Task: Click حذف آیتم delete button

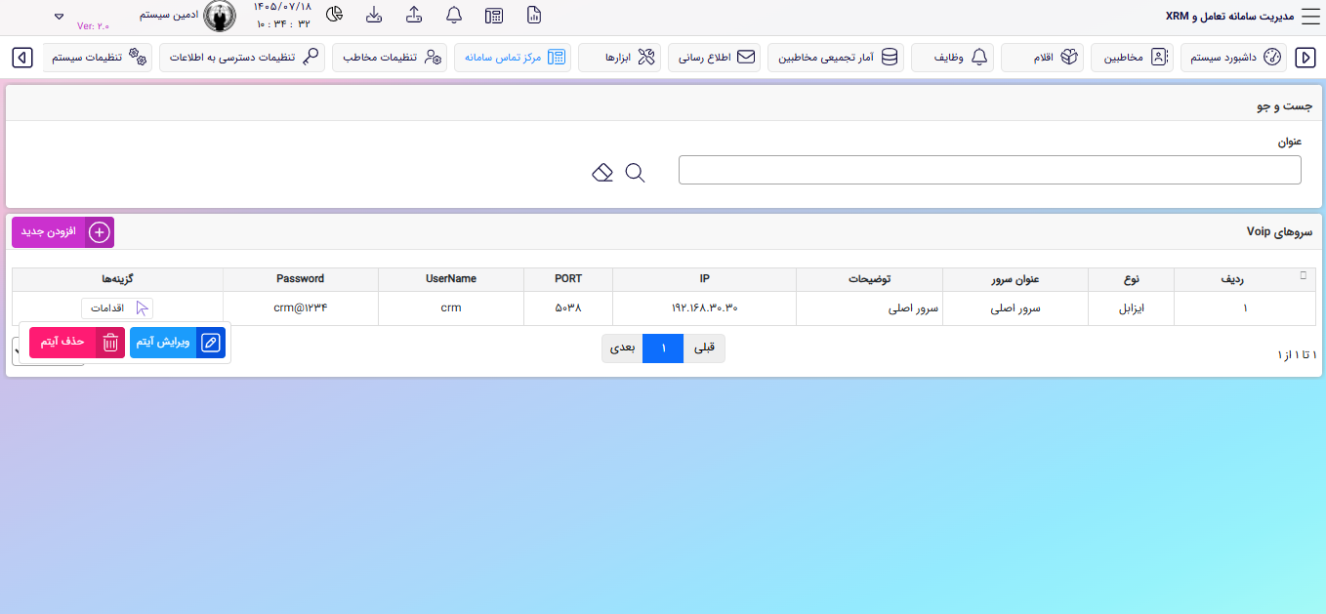Action: coord(77,343)
